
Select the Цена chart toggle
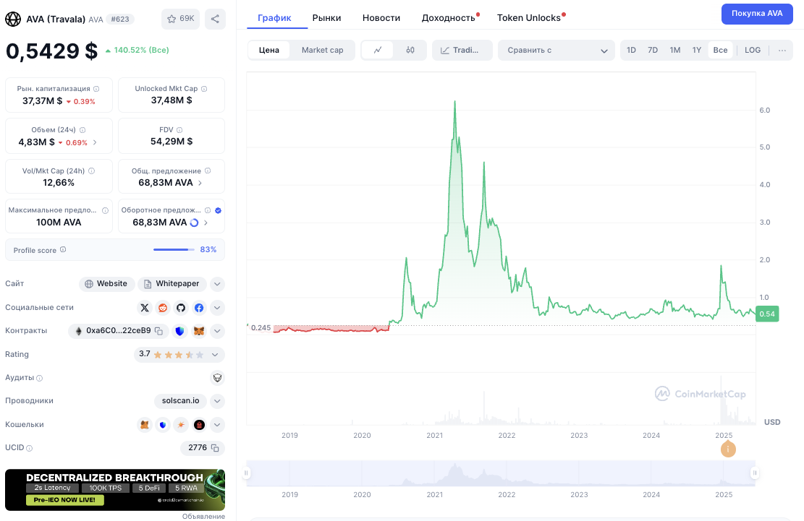pos(269,50)
